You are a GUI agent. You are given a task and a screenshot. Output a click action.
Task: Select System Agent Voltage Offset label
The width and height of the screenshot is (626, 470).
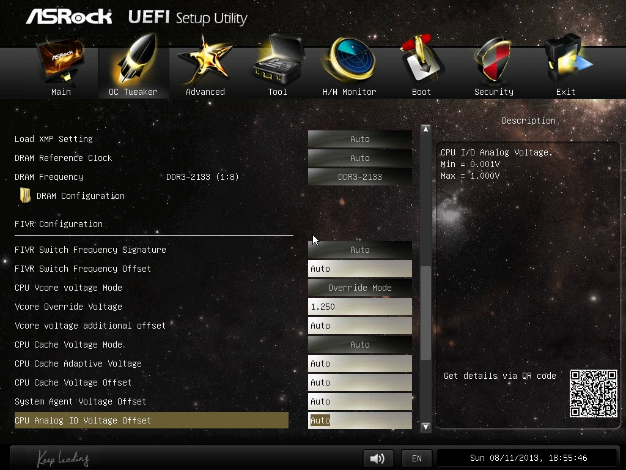coord(80,401)
